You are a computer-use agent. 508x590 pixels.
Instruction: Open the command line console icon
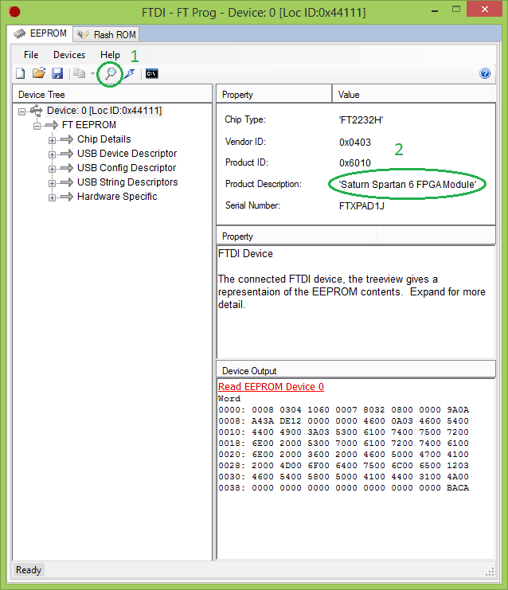click(x=151, y=73)
